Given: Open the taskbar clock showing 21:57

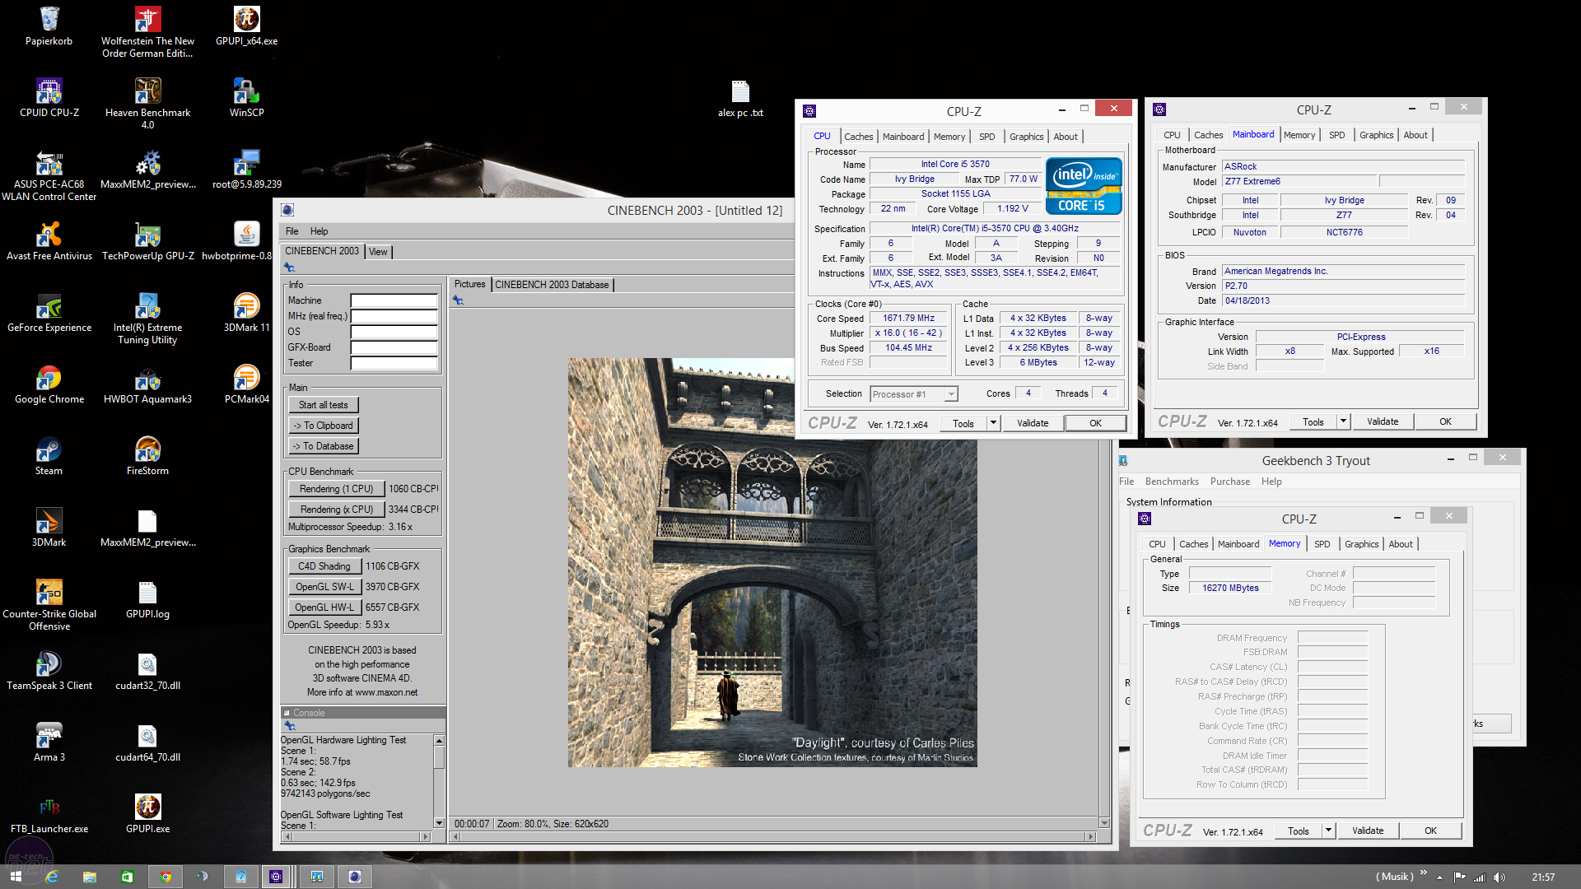Looking at the screenshot, I should pyautogui.click(x=1543, y=877).
